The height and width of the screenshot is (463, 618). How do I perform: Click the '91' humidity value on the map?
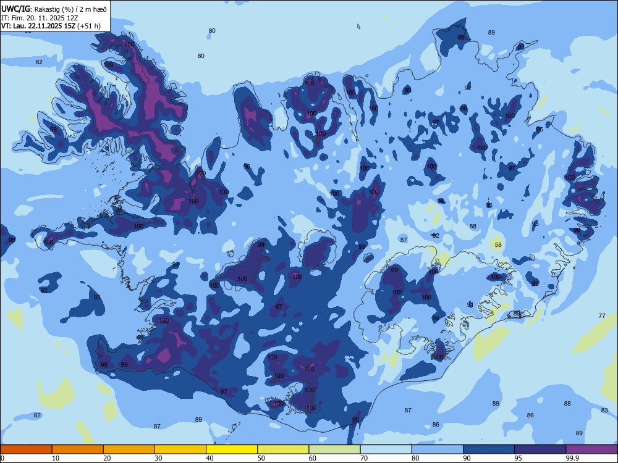pyautogui.click(x=470, y=305)
